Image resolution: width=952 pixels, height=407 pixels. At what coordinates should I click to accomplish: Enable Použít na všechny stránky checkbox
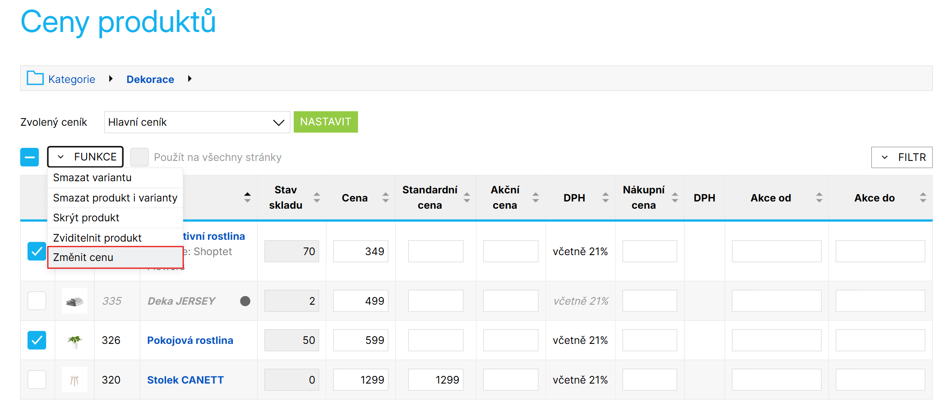coord(139,157)
